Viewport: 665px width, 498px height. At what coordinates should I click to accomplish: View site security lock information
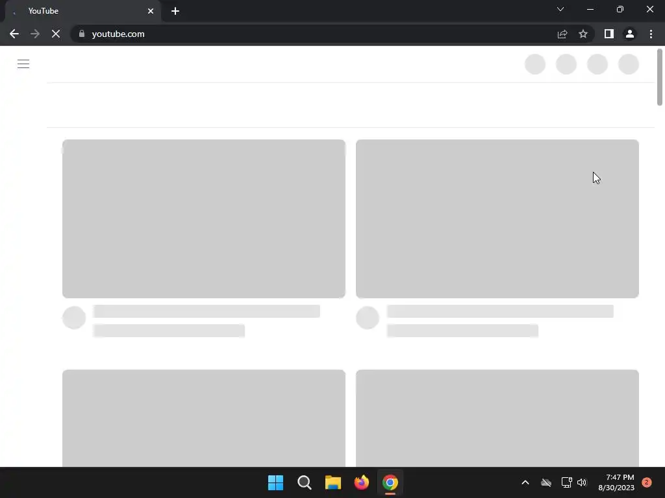point(82,34)
